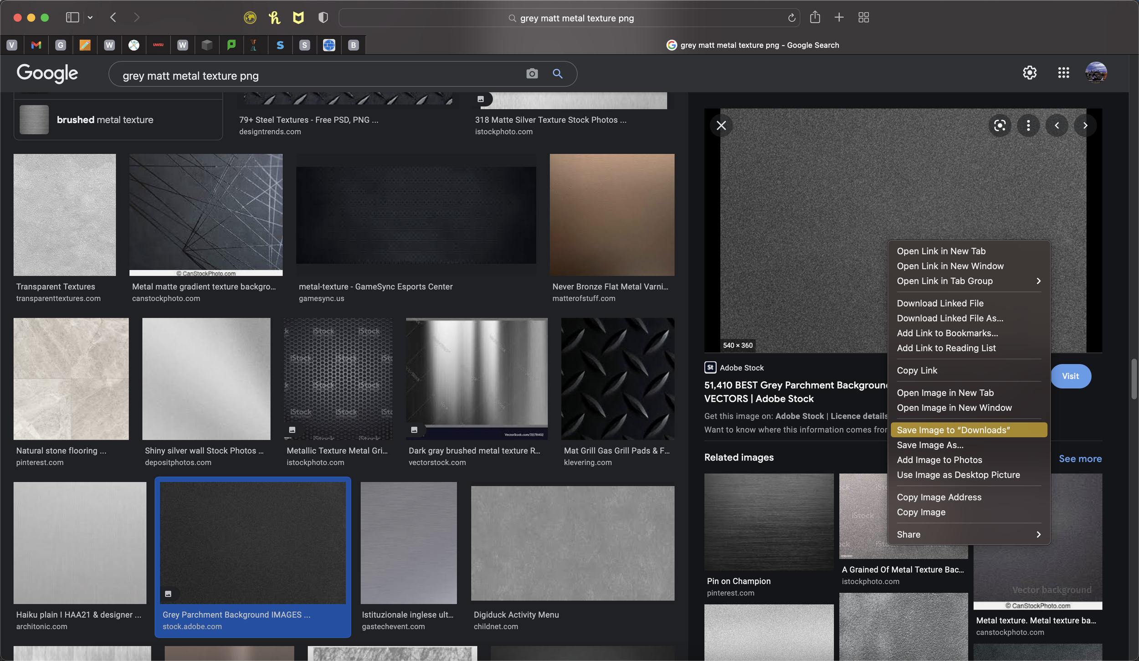Expand Open Link in Tab Group submenu
1139x661 pixels.
pos(969,281)
